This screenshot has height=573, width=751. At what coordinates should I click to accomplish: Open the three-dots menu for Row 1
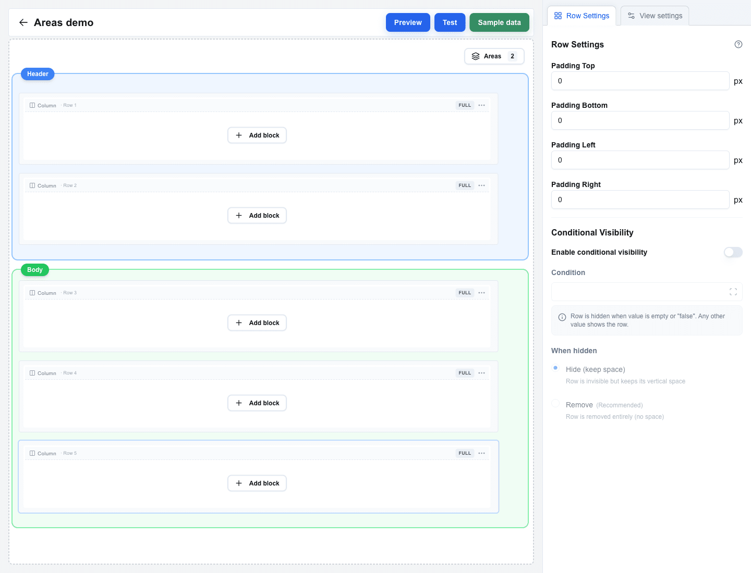[482, 105]
